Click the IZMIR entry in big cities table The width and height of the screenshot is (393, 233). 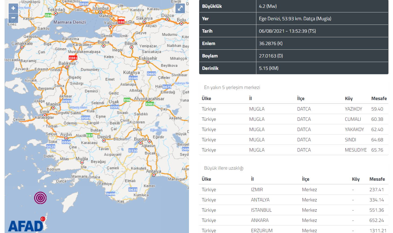257,190
